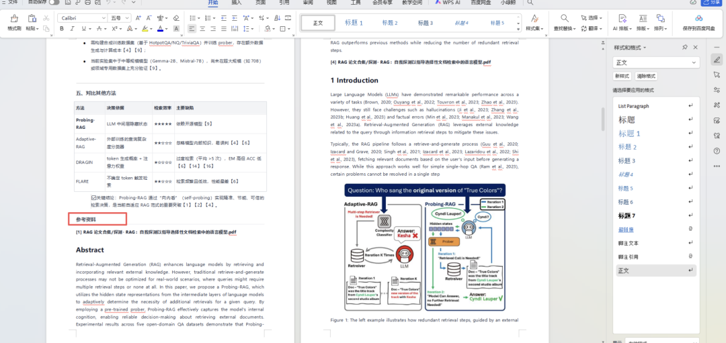Open the 正文 style combo box in pane
The width and height of the screenshot is (726, 343).
click(x=656, y=62)
